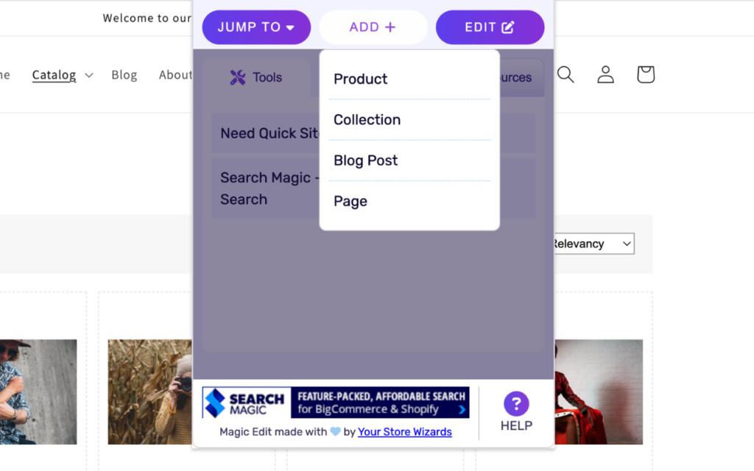Open the Relevancy sort dropdown
The height and width of the screenshot is (471, 754).
click(593, 244)
